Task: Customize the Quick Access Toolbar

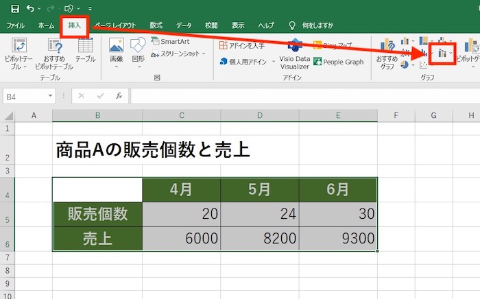Action: click(x=90, y=8)
